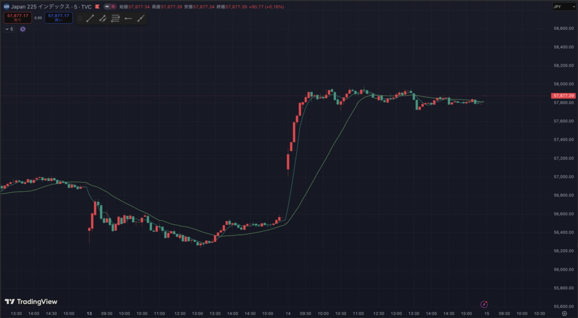Select the trend line with candle icon

coord(103,19)
